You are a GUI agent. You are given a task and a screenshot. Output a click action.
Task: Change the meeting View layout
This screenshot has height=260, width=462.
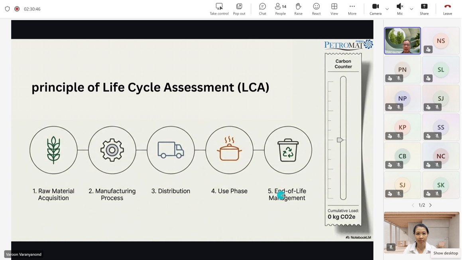[x=334, y=9]
